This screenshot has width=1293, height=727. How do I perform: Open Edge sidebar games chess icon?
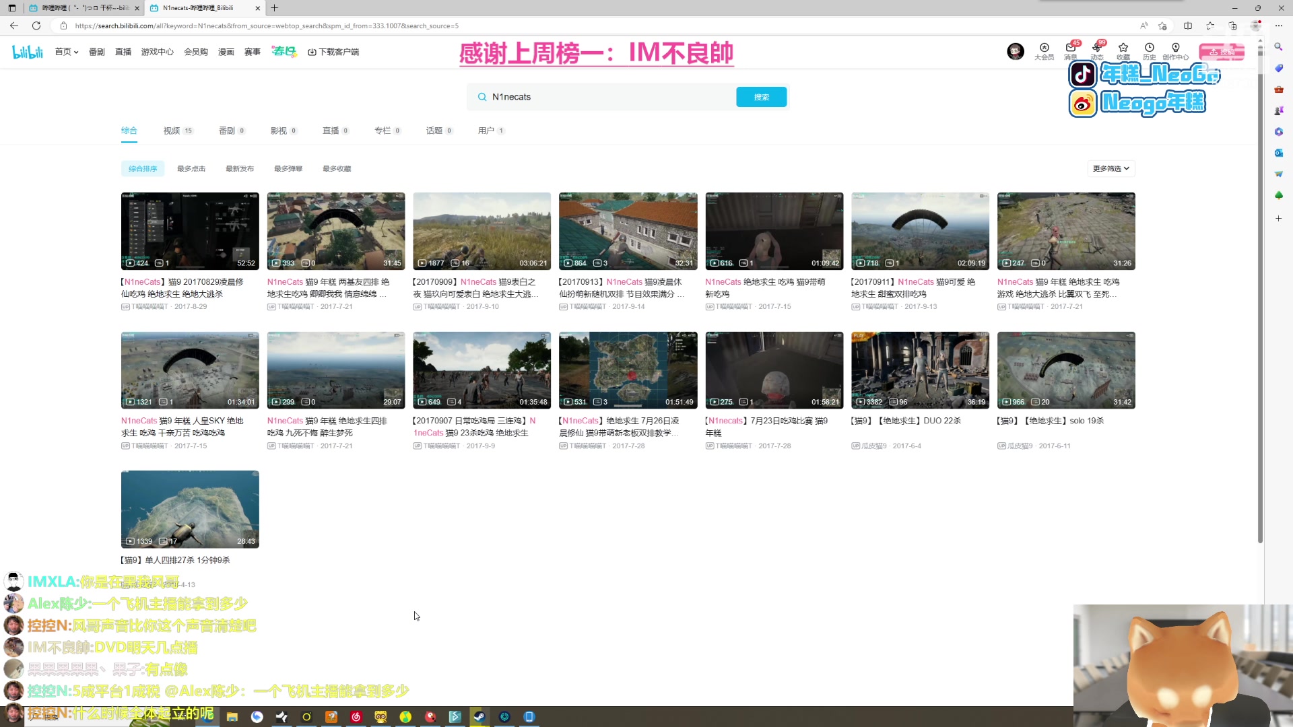(x=1278, y=110)
